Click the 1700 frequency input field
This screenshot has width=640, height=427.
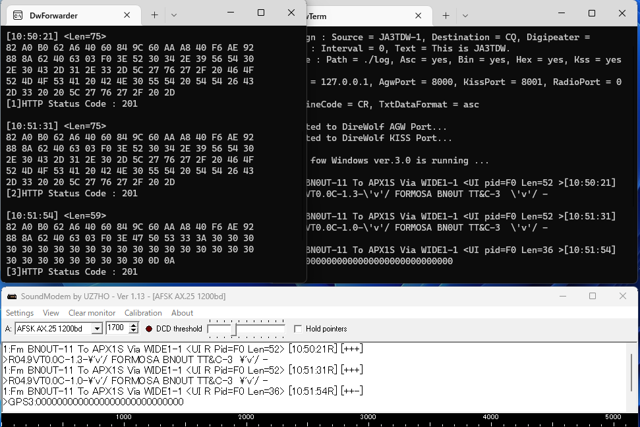tap(117, 327)
